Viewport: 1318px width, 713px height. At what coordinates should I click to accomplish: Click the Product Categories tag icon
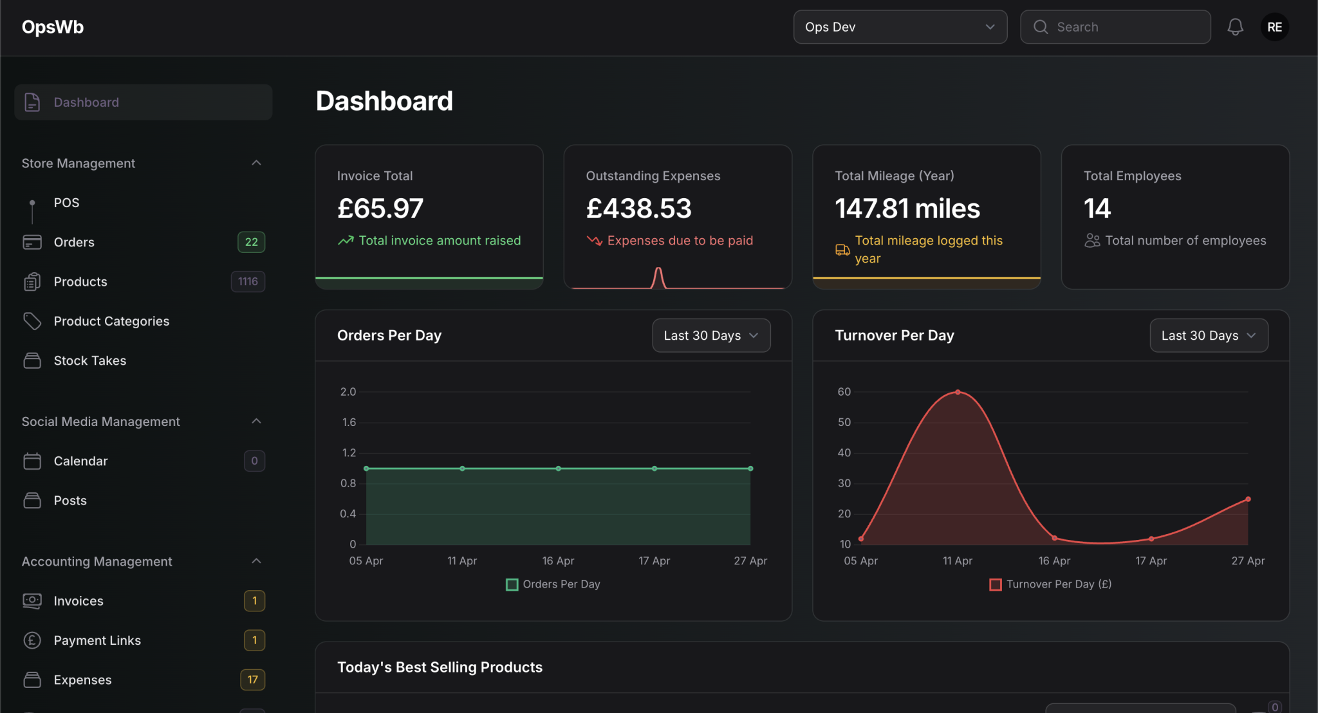(32, 321)
